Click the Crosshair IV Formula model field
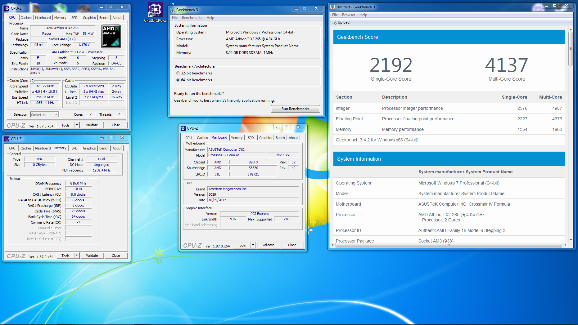This screenshot has width=578, height=325. click(237, 155)
